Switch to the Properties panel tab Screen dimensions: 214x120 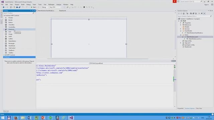point(181,108)
